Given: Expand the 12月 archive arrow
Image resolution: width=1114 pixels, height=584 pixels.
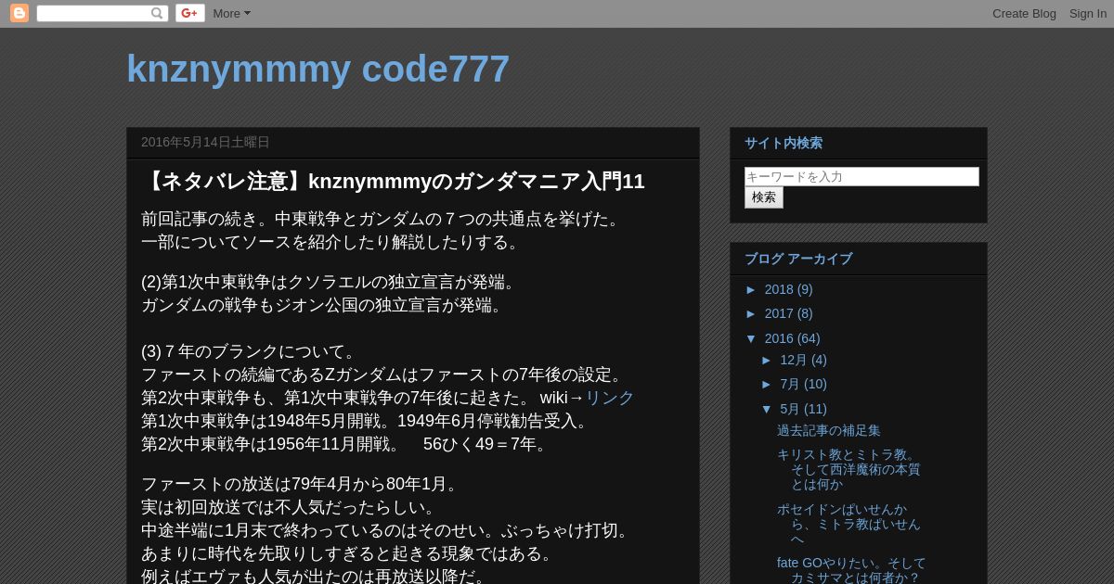Looking at the screenshot, I should pyautogui.click(x=768, y=360).
